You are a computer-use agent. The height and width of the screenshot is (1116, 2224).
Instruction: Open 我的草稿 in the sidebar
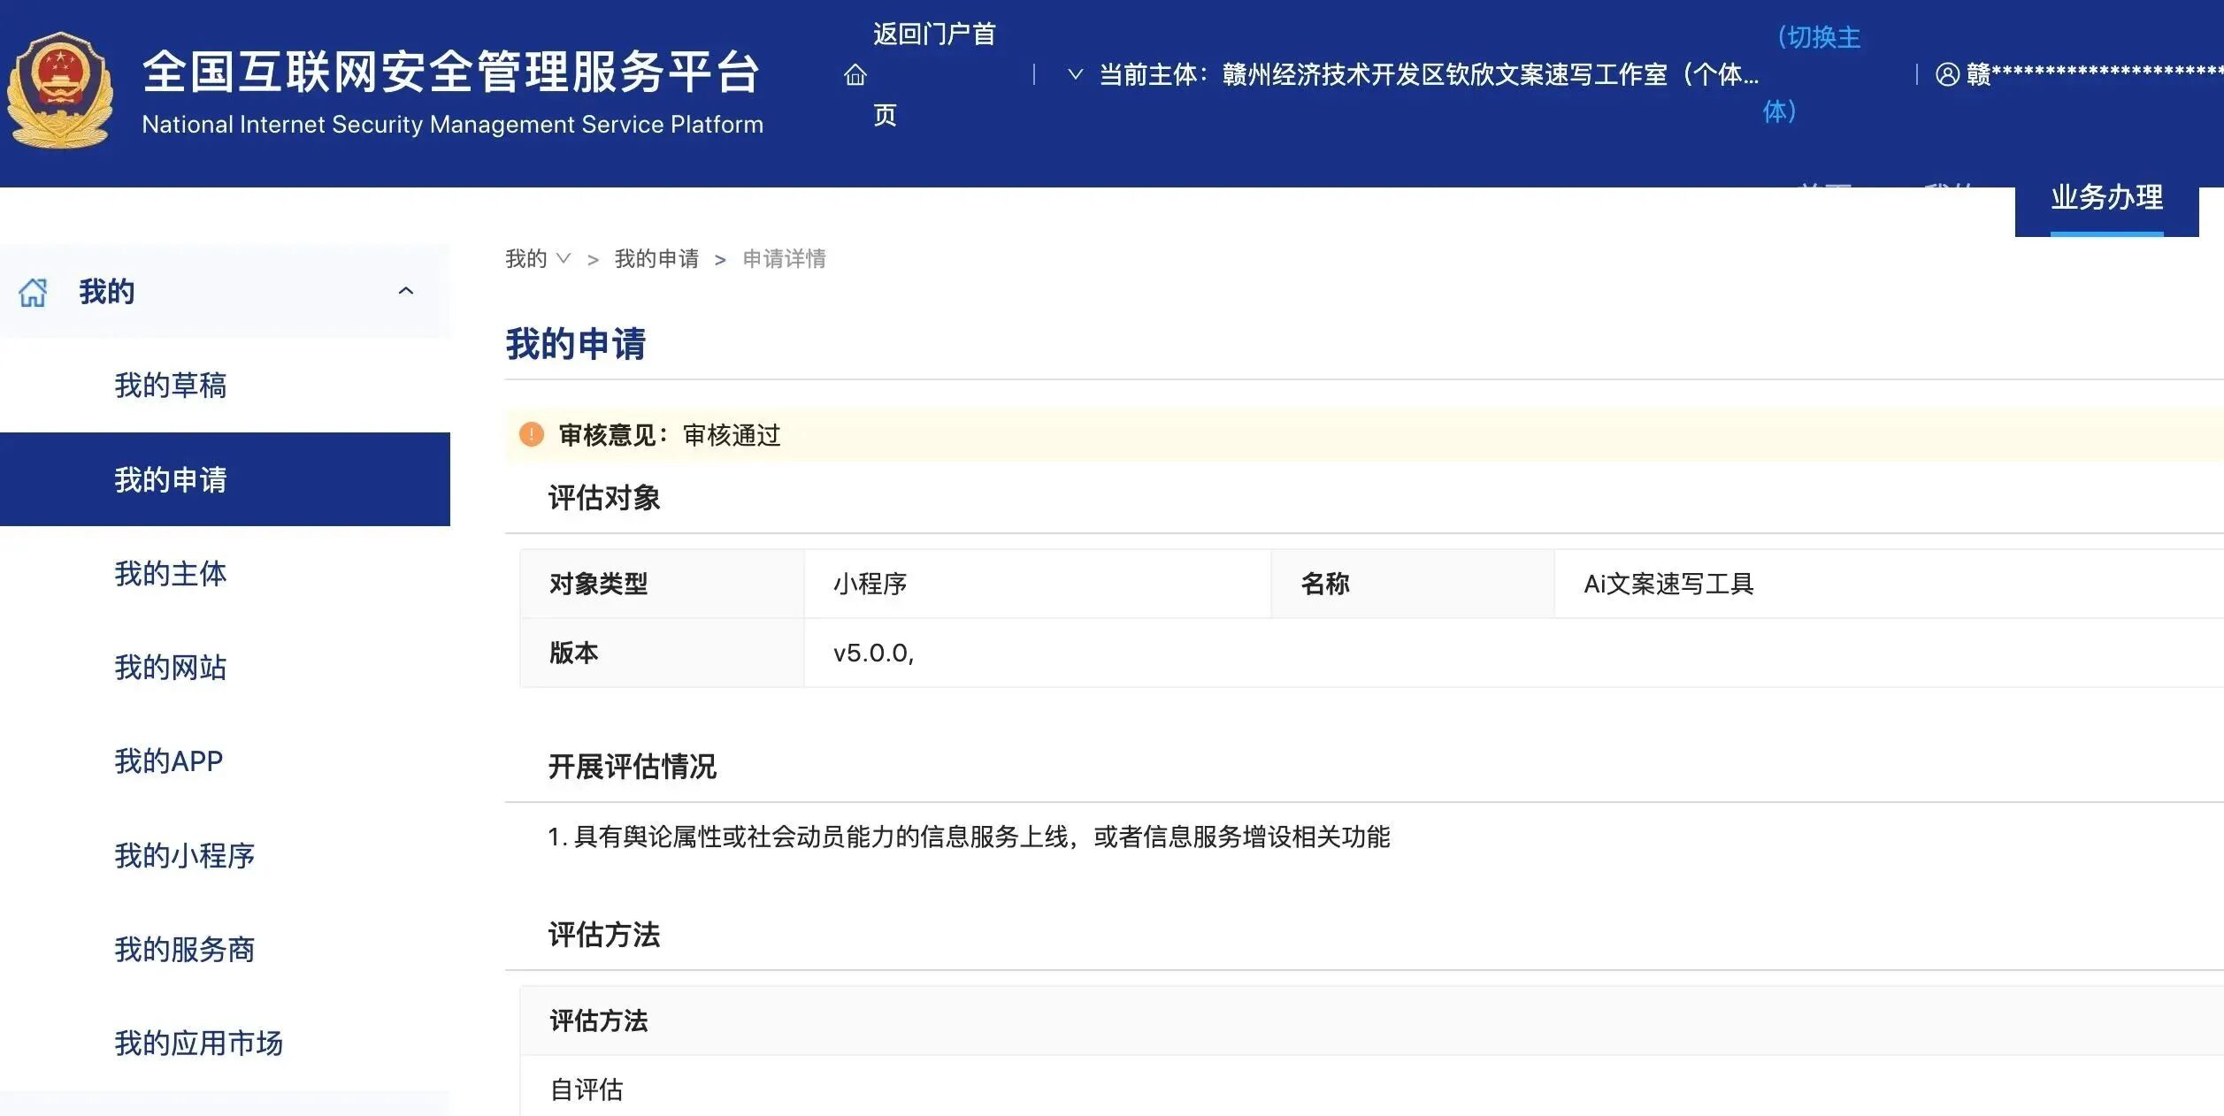(x=171, y=386)
